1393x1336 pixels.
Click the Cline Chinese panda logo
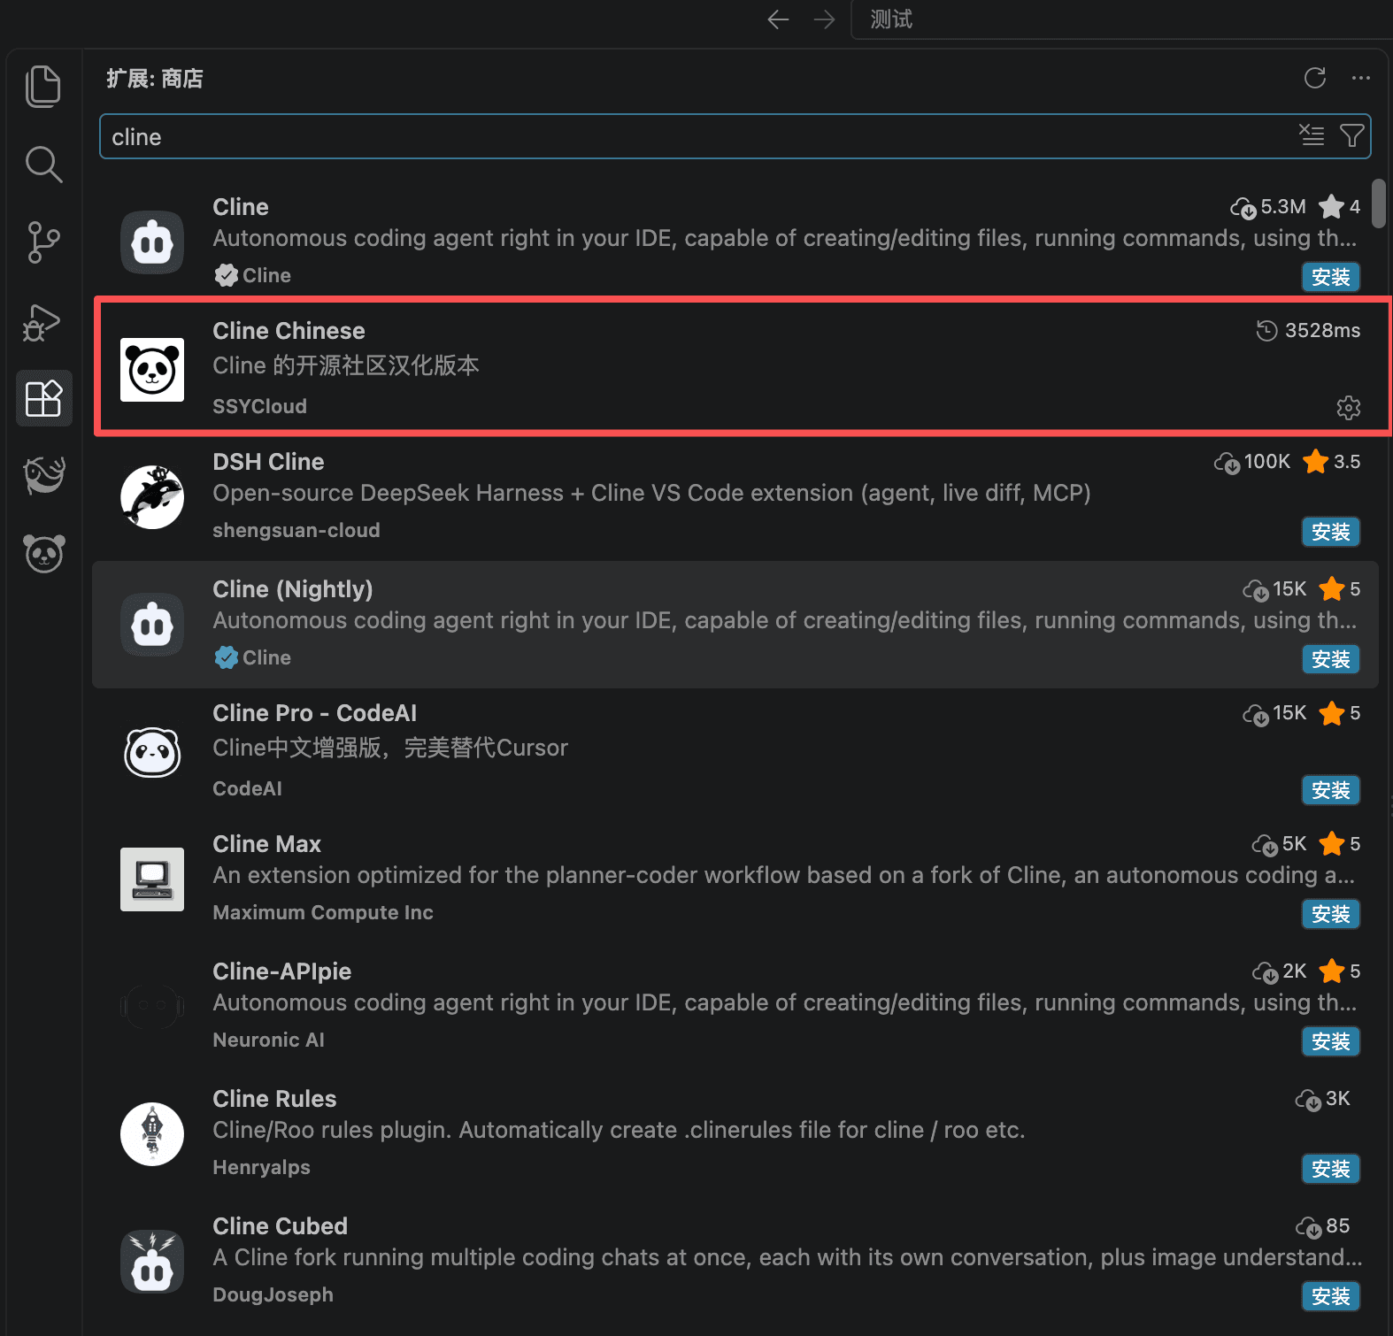[152, 370]
